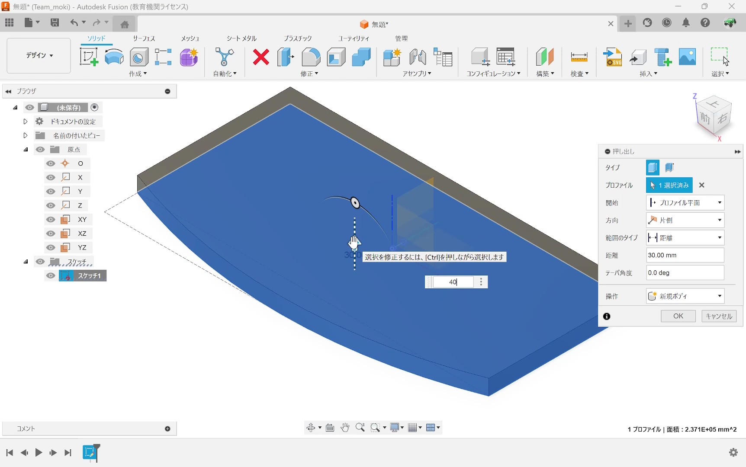This screenshot has height=467, width=746.
Task: Click the Canvas image insert icon
Action: point(687,57)
